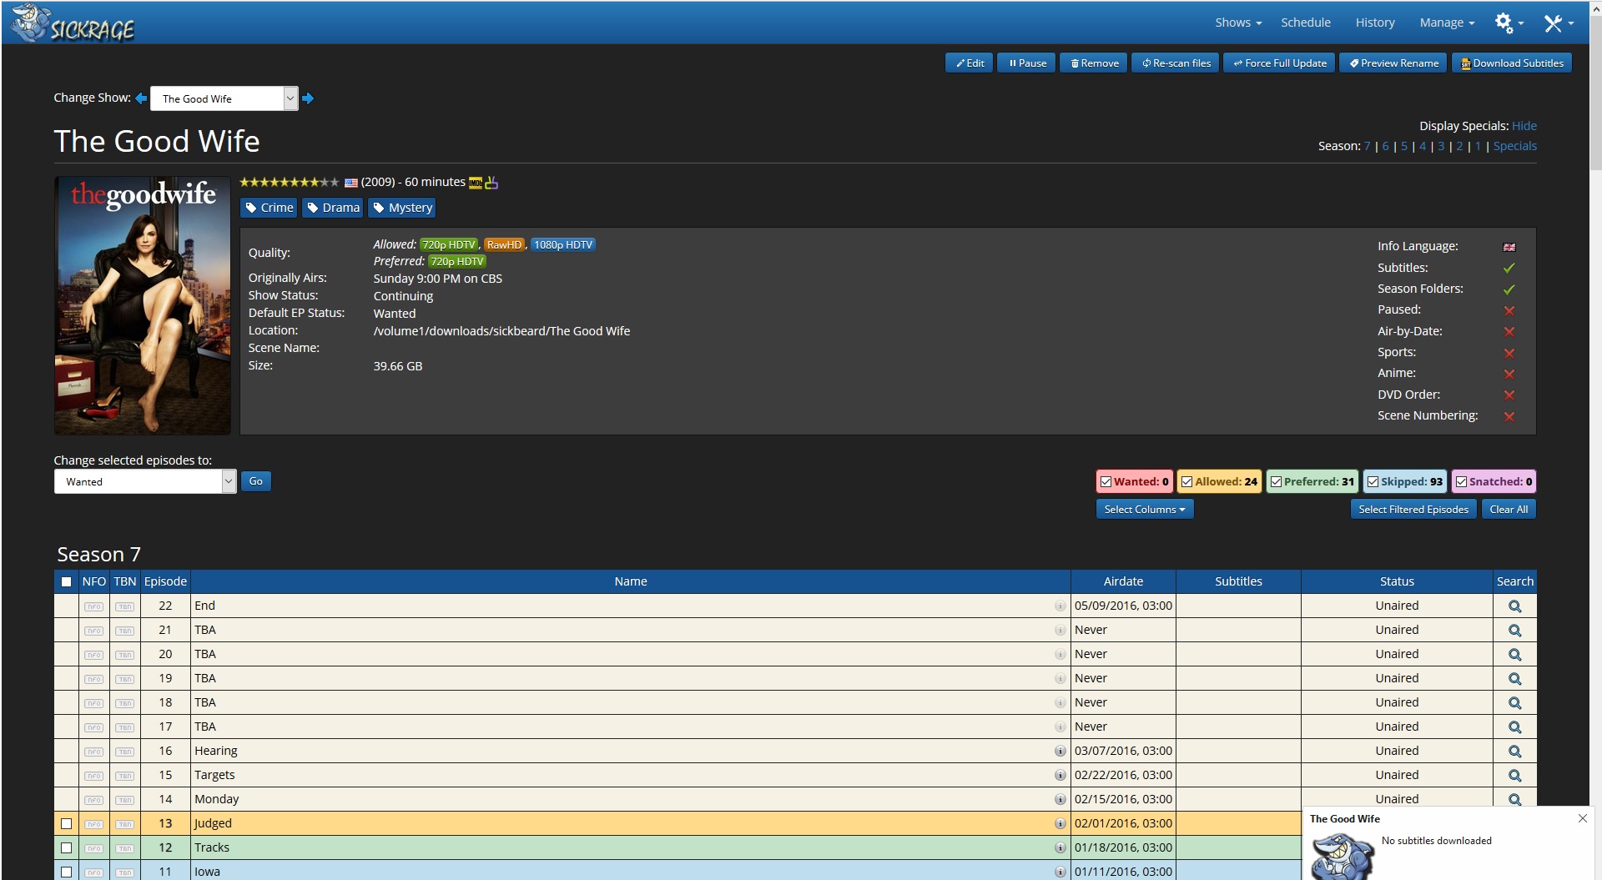Viewport: 1602px width, 880px height.
Task: Expand the Manage menu
Action: [x=1447, y=23]
